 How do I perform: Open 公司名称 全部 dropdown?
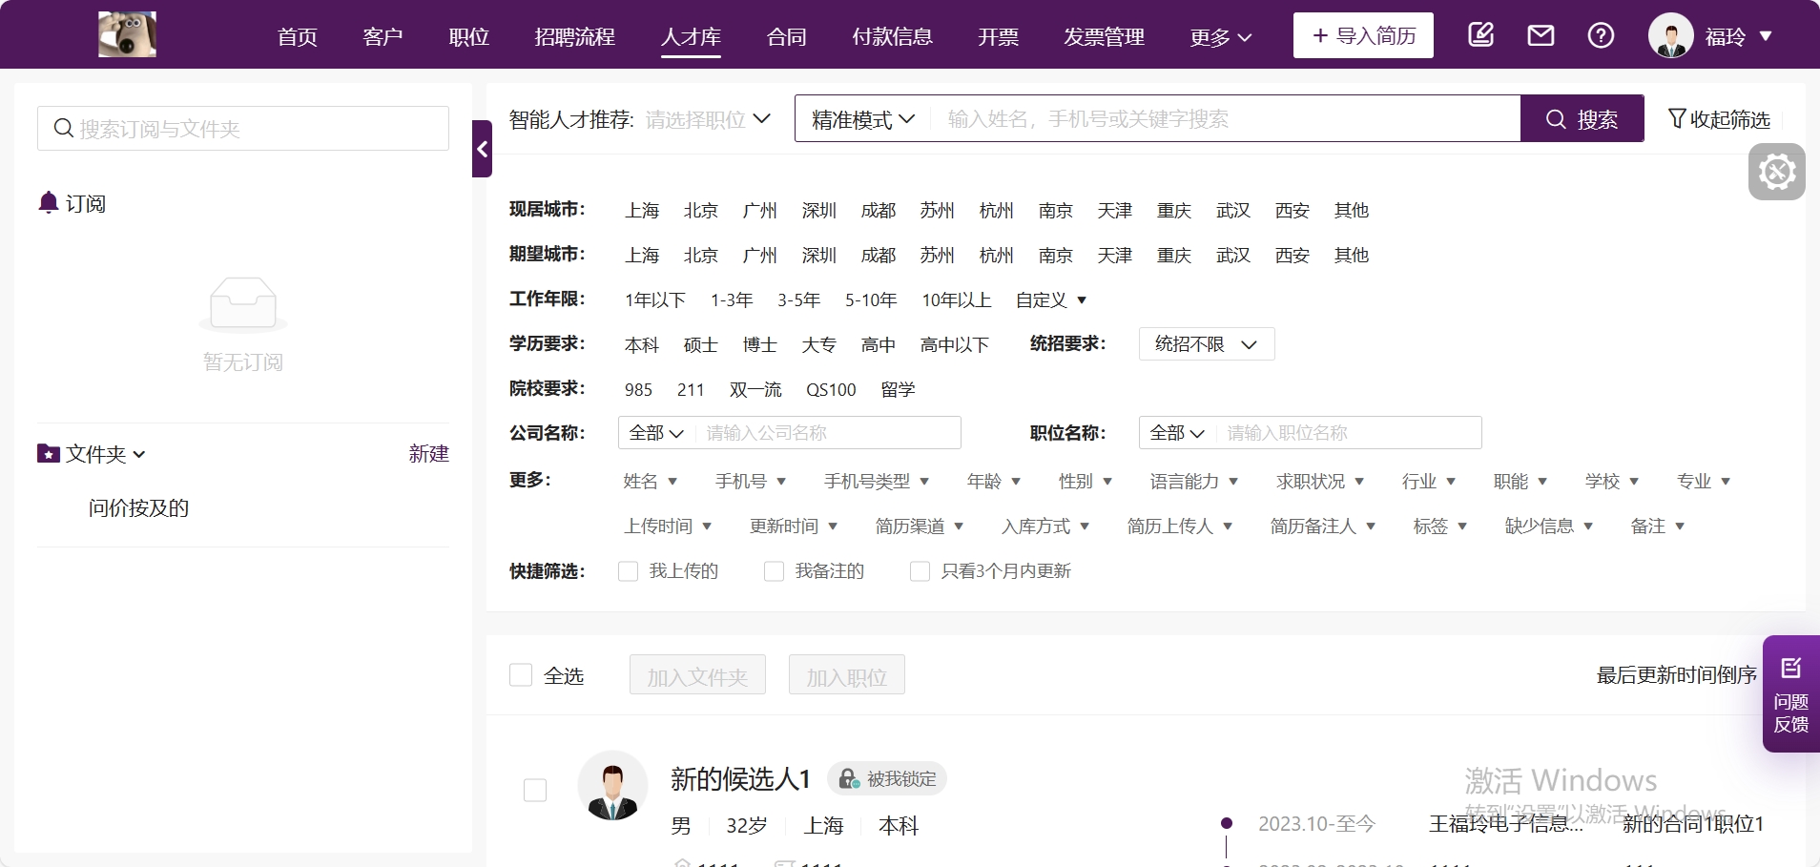point(656,433)
